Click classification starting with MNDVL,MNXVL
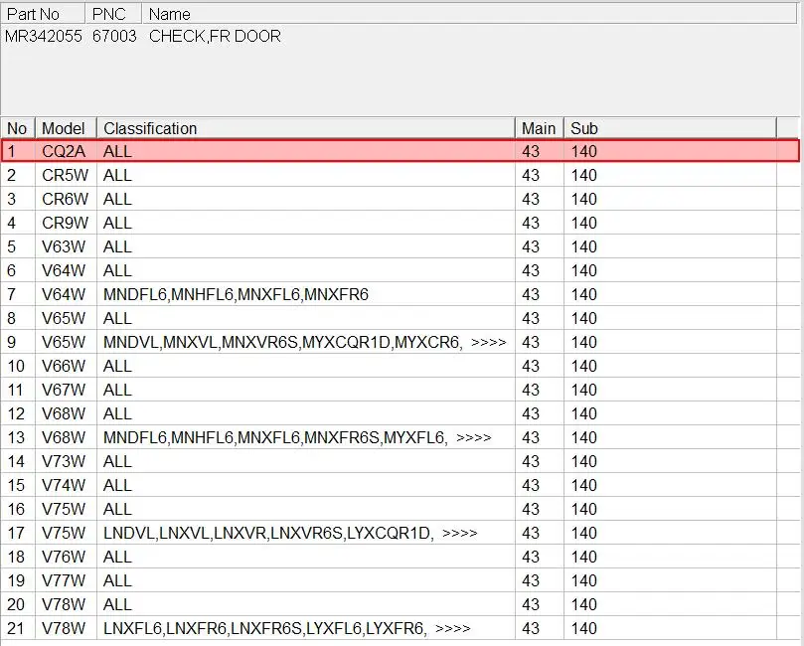 [305, 342]
